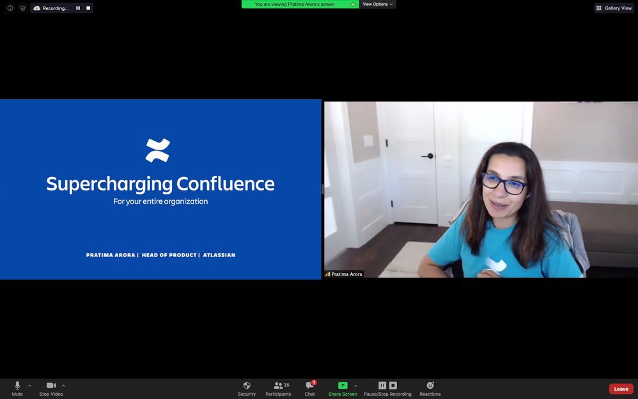Screen dimensions: 638x399
Task: Show the Participants panel
Action: tap(278, 388)
